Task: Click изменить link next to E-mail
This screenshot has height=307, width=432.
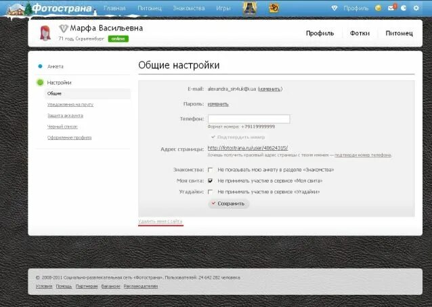Action: tap(270, 89)
